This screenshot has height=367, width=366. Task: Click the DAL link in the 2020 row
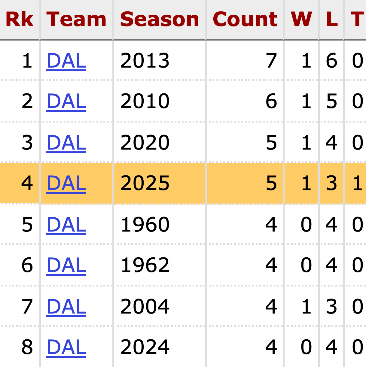[x=66, y=142]
